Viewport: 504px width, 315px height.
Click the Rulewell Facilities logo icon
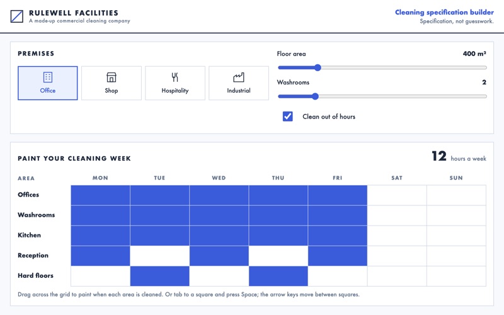[x=17, y=16]
